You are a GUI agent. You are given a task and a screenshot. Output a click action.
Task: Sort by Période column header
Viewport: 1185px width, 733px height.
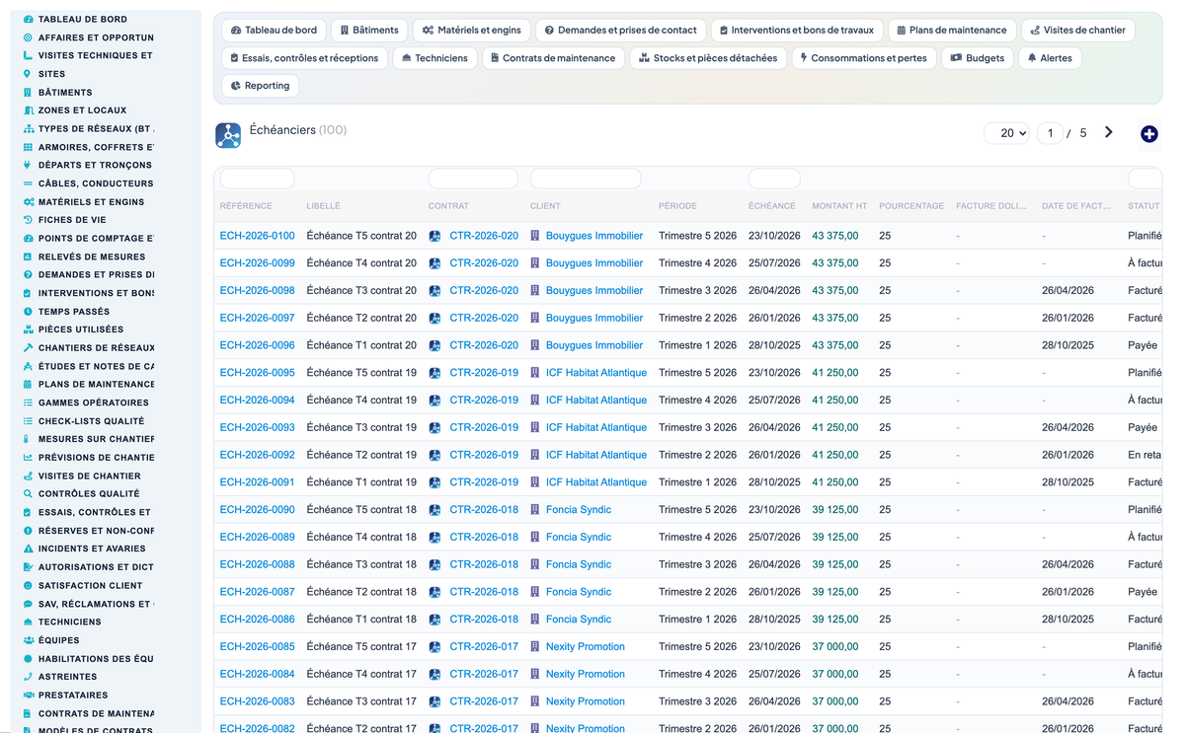coord(677,206)
